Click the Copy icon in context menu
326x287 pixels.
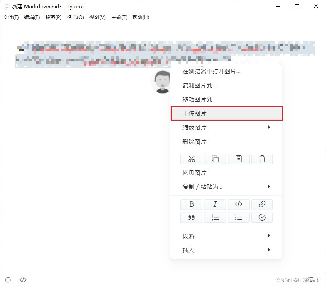(x=215, y=159)
